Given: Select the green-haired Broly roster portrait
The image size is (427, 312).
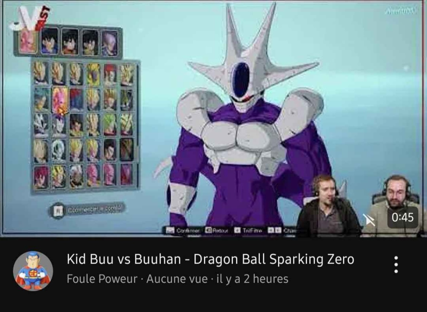Looking at the screenshot, I should [x=109, y=125].
